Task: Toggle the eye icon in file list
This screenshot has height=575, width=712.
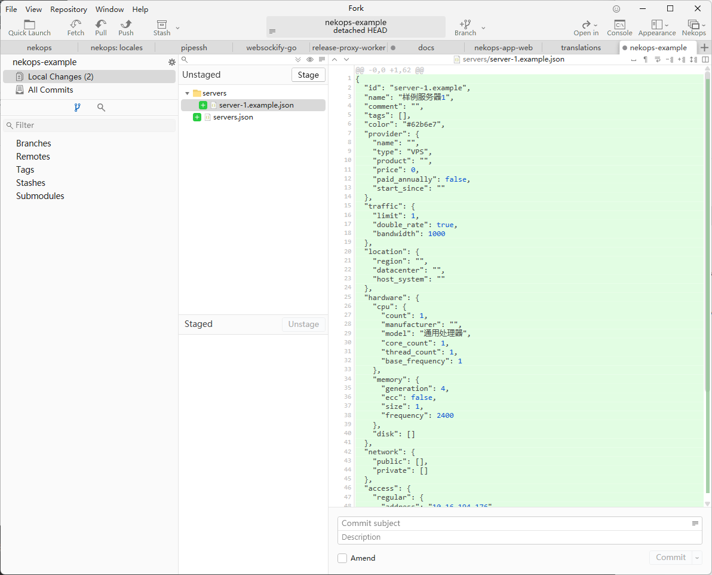Action: [310, 60]
